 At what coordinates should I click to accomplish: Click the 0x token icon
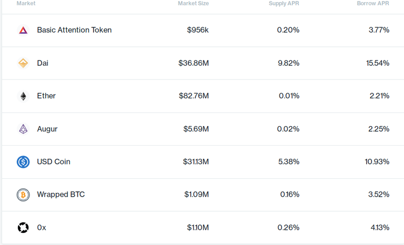point(23,228)
